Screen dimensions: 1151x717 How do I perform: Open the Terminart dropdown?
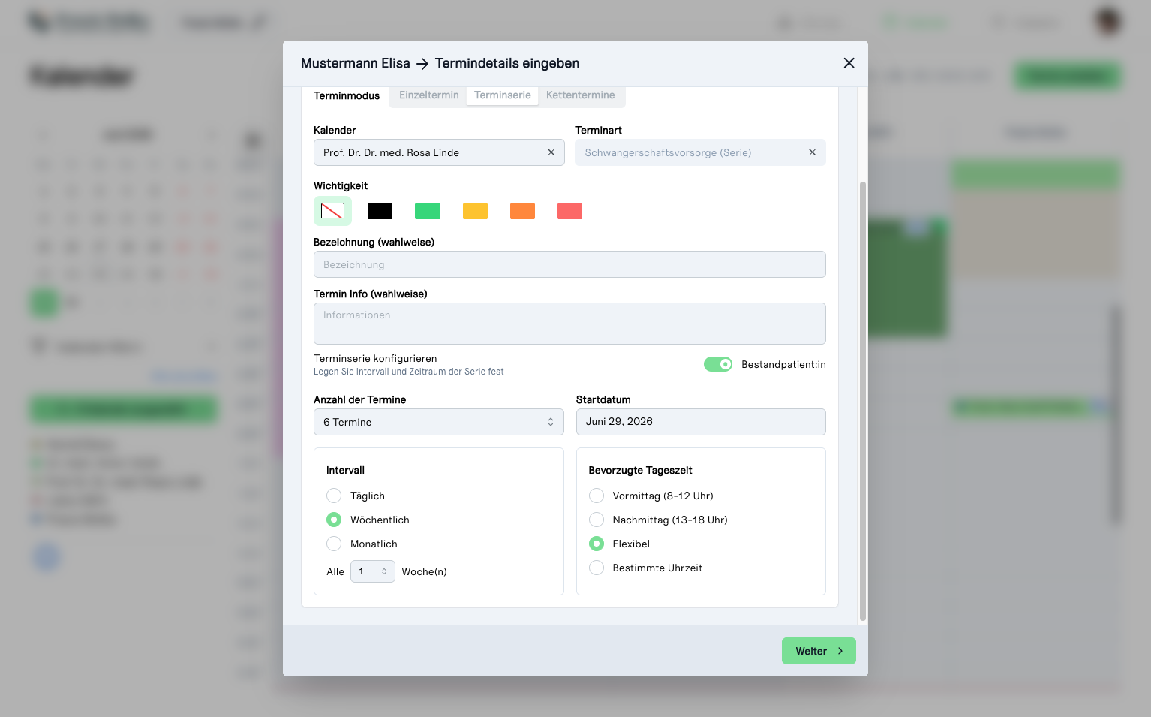pos(700,152)
